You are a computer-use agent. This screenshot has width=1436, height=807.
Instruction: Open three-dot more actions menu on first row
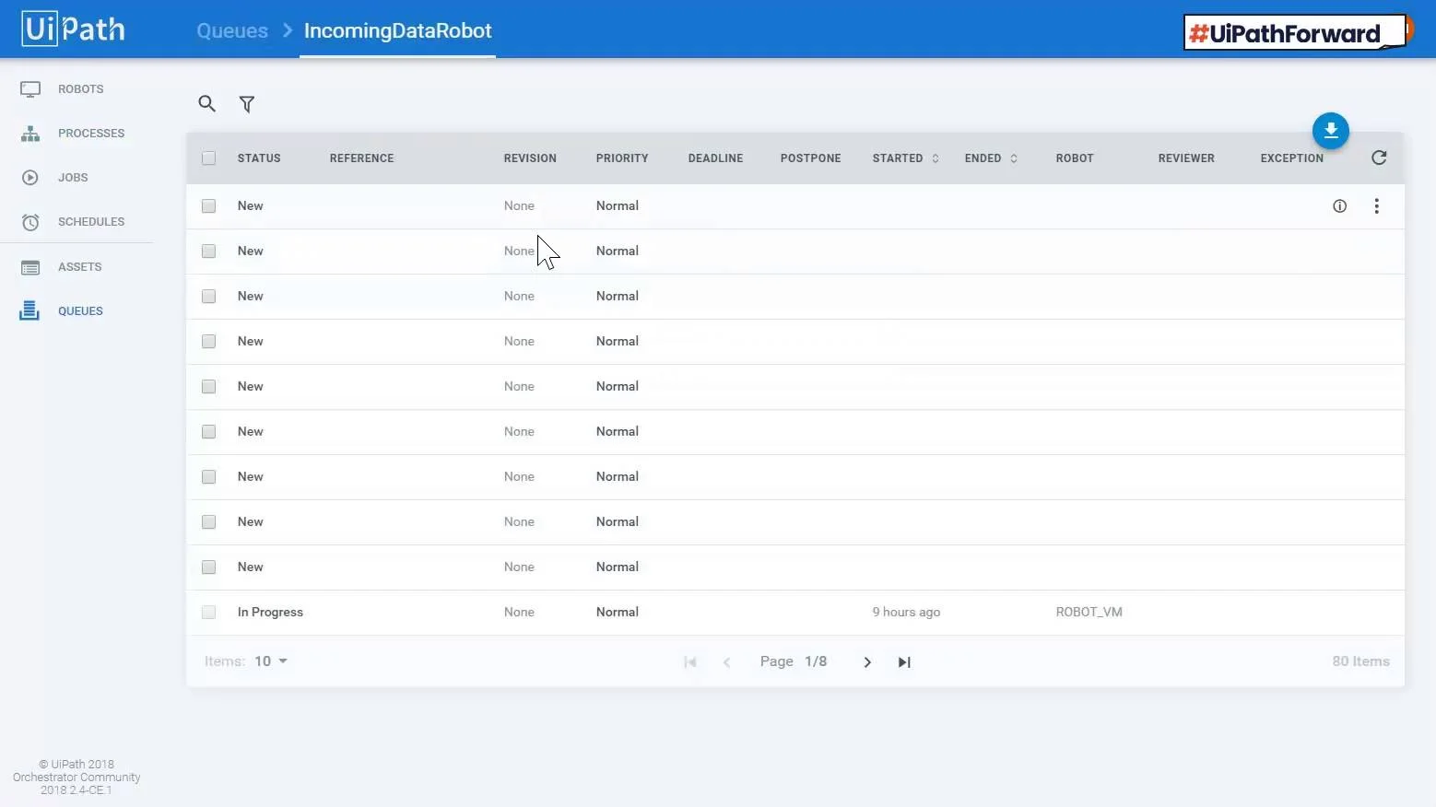(1376, 206)
